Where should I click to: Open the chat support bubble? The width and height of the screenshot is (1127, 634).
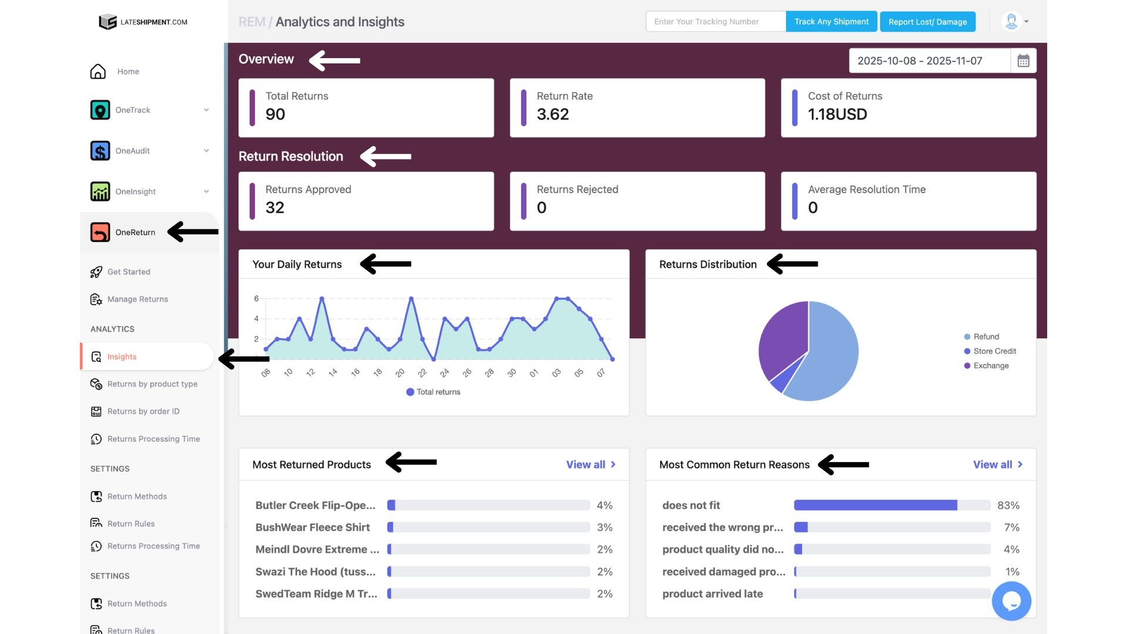coord(1011,601)
